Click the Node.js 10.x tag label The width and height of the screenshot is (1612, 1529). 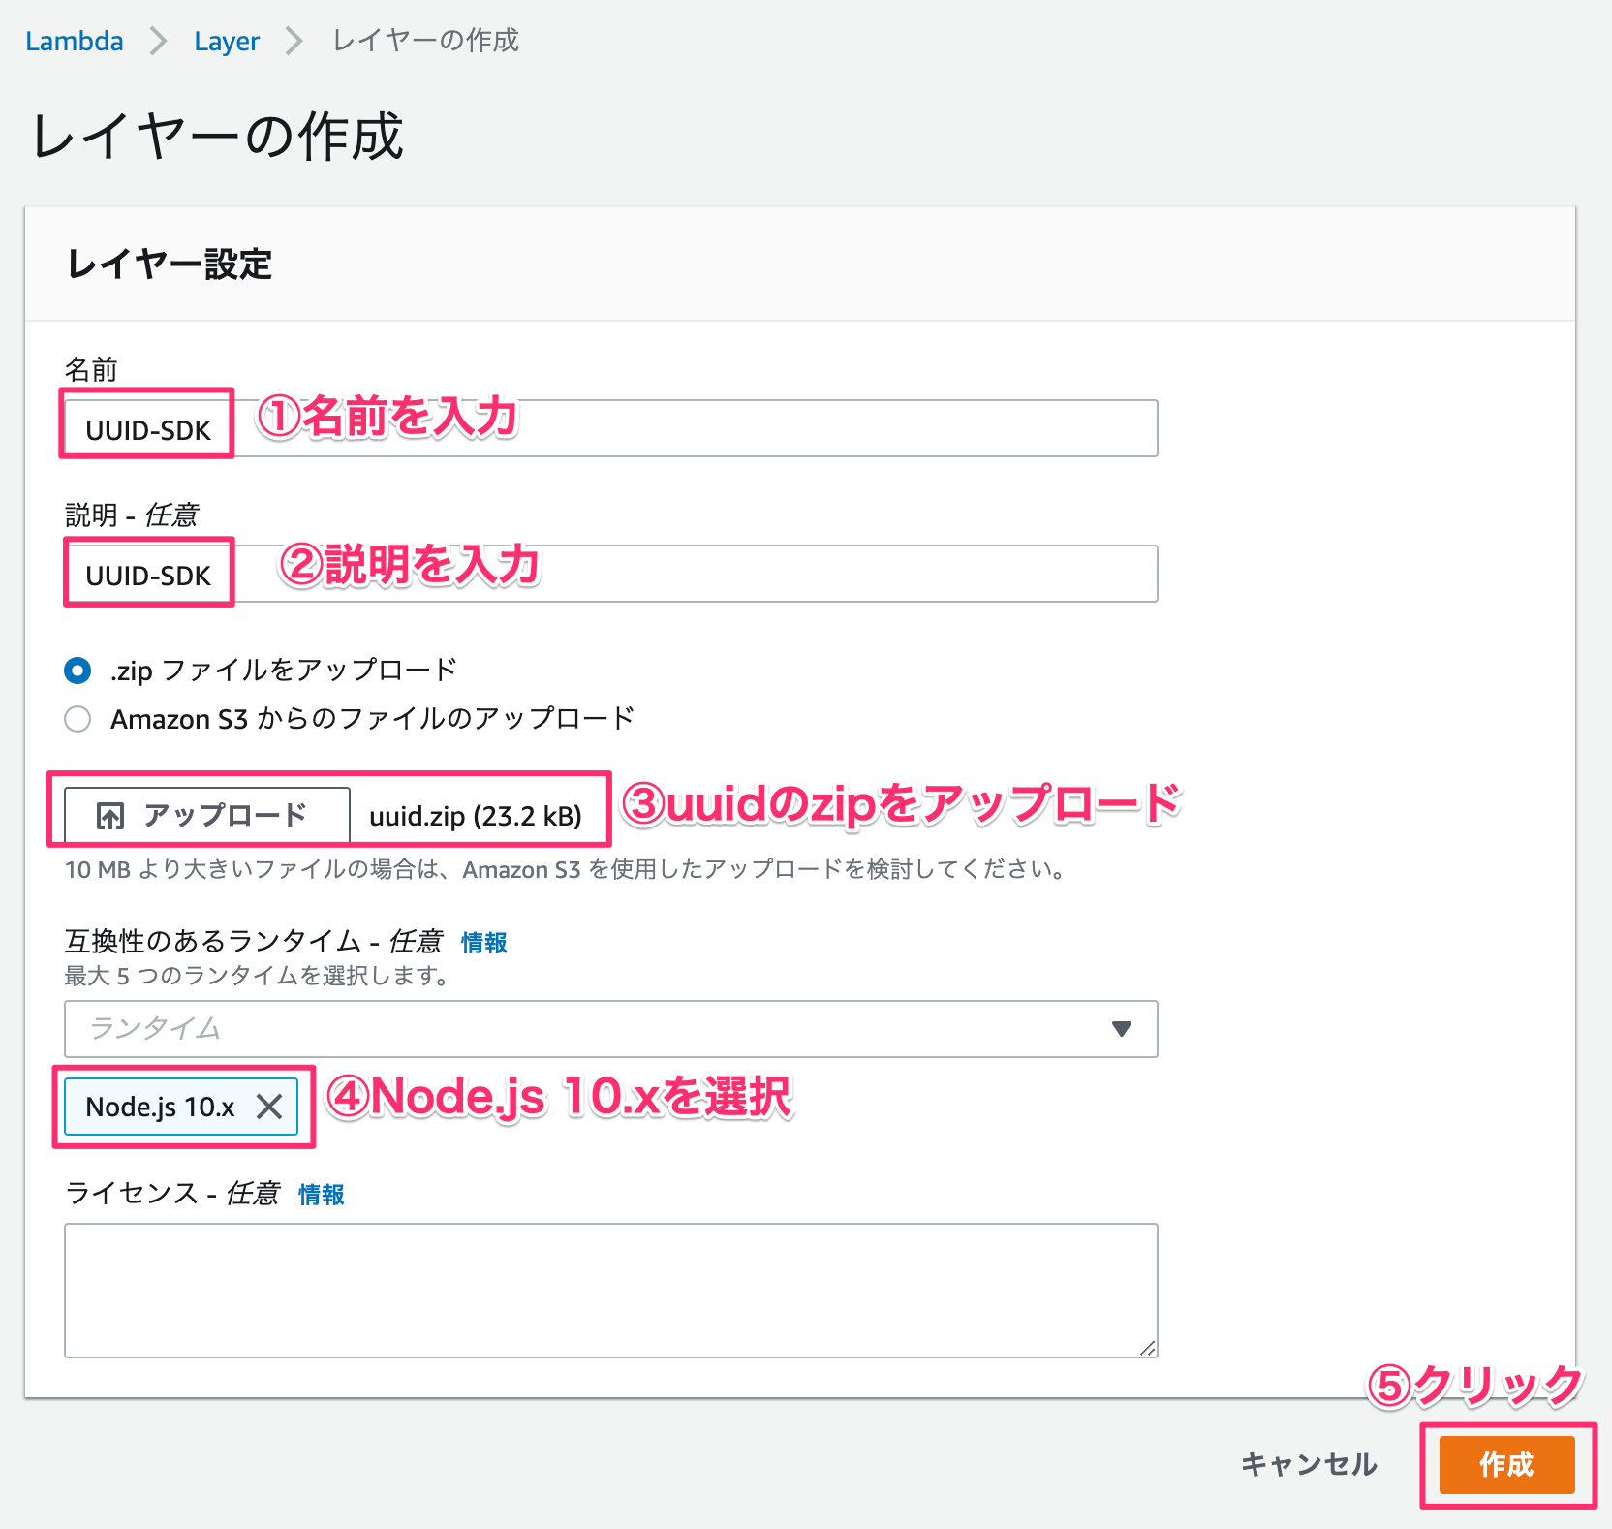coord(160,1107)
